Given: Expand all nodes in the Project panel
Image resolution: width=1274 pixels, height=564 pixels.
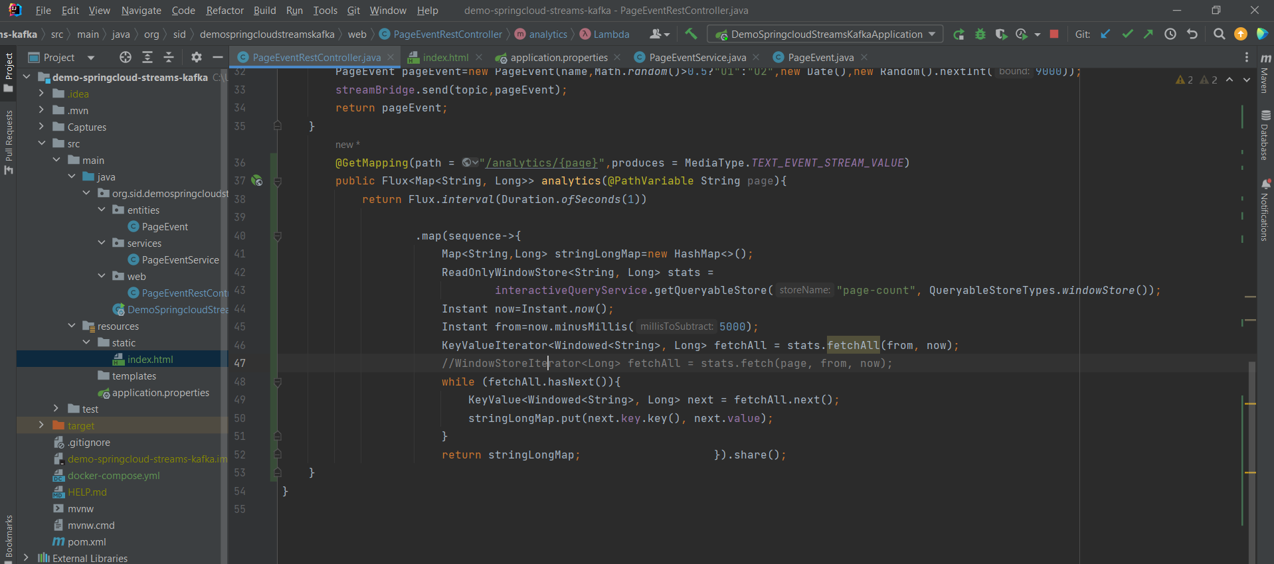Looking at the screenshot, I should tap(147, 57).
